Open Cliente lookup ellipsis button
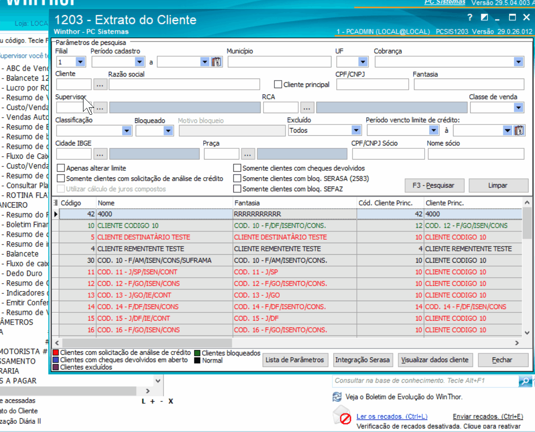The width and height of the screenshot is (535, 432). point(100,84)
